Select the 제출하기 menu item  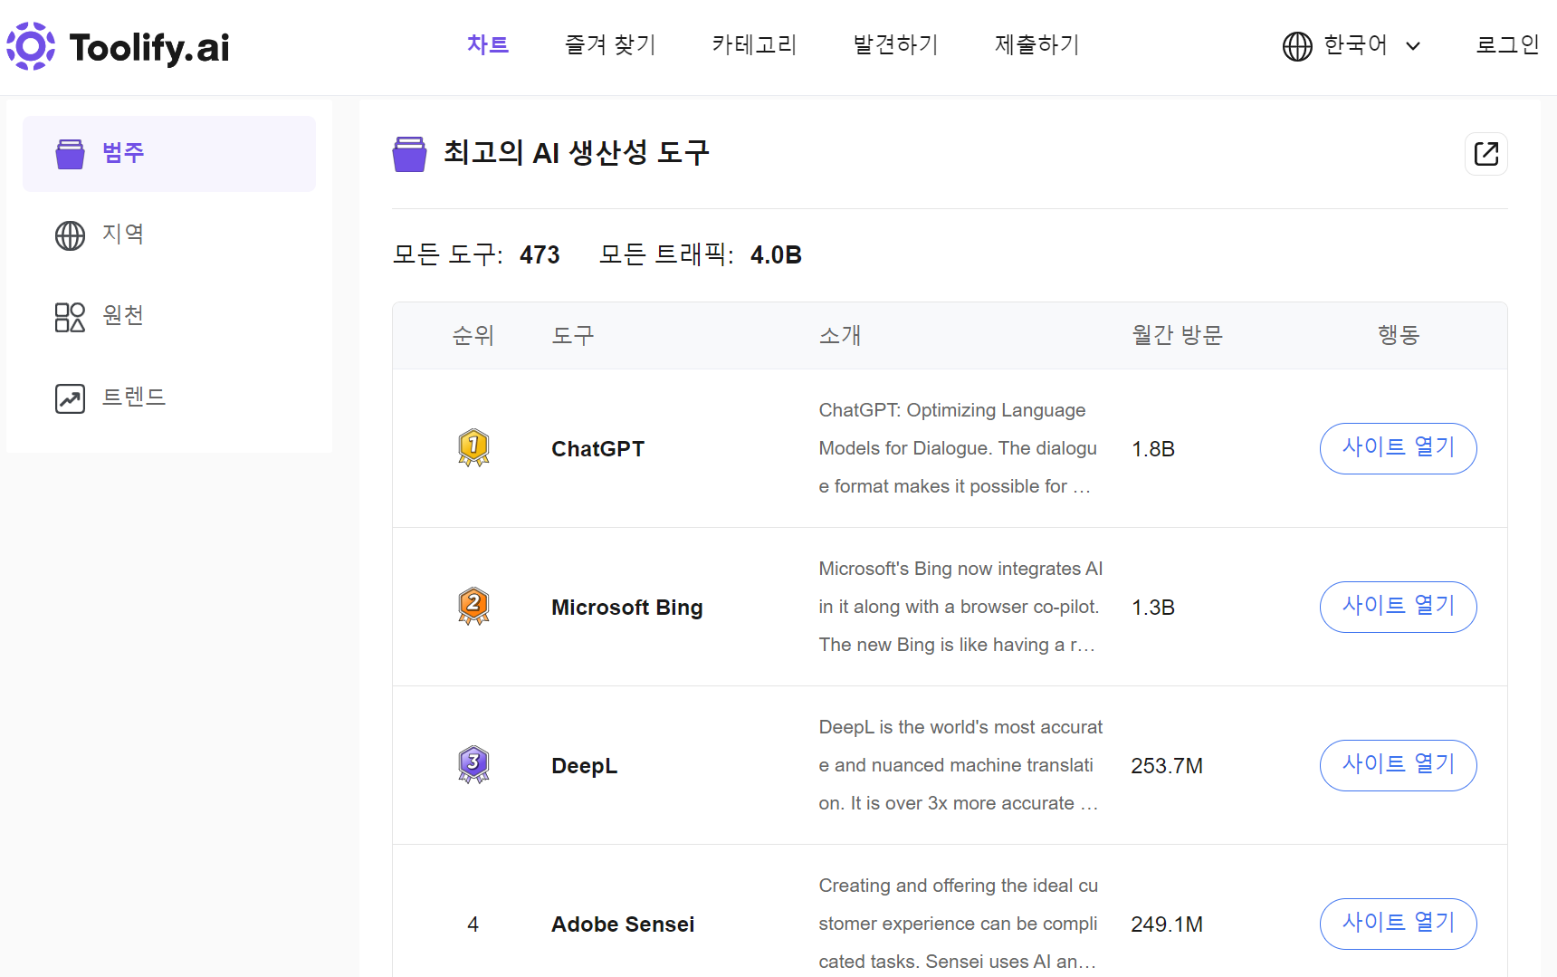tap(1037, 44)
